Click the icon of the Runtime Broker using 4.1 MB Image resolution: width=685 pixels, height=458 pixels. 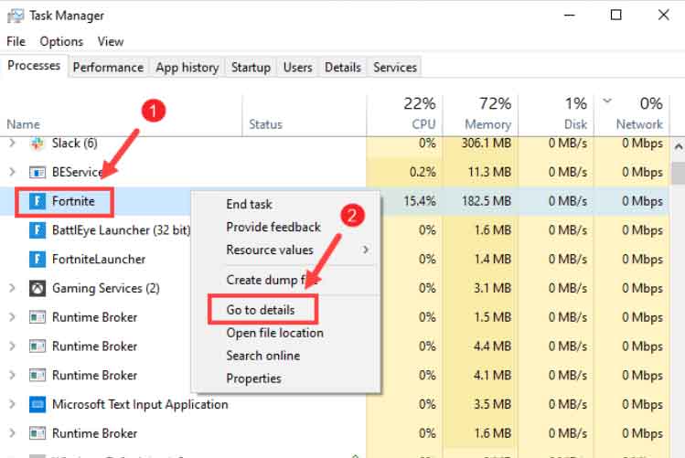(x=37, y=376)
